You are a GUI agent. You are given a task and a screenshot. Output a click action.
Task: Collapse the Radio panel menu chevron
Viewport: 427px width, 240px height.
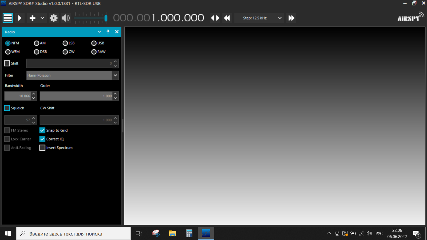(x=100, y=32)
